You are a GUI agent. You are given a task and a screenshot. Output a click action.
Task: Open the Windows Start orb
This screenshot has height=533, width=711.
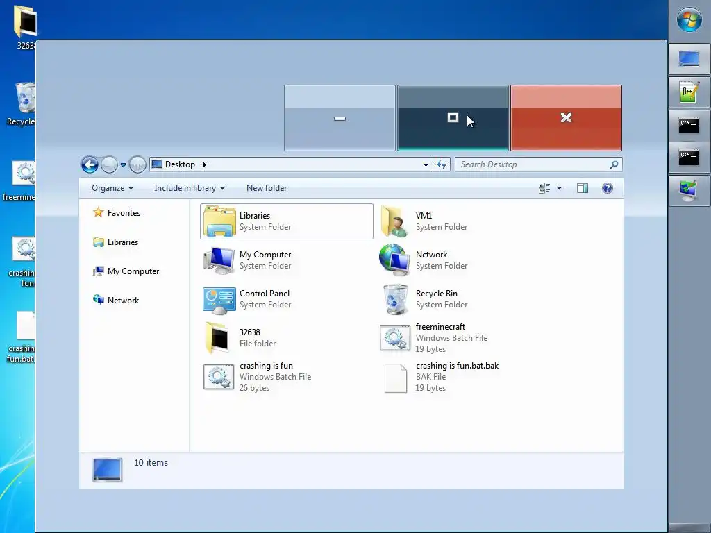[x=689, y=20]
